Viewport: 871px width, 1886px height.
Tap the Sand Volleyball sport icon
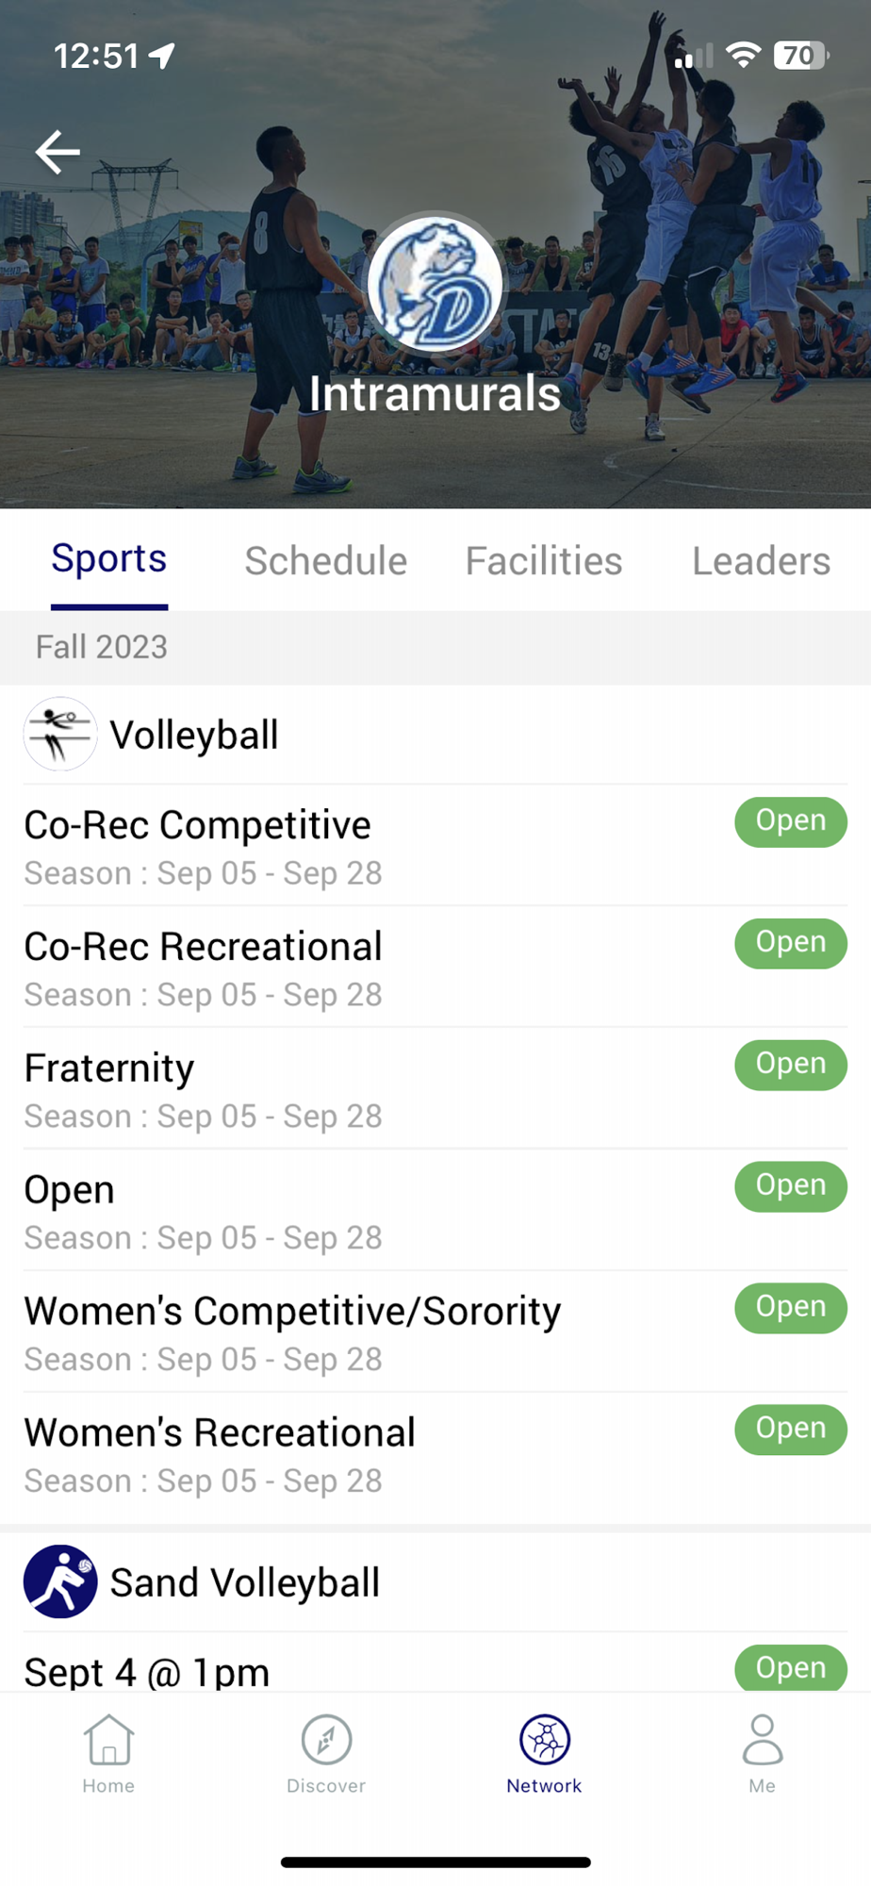click(x=60, y=1581)
